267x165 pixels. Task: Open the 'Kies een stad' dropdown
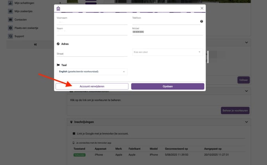[x=167, y=52]
